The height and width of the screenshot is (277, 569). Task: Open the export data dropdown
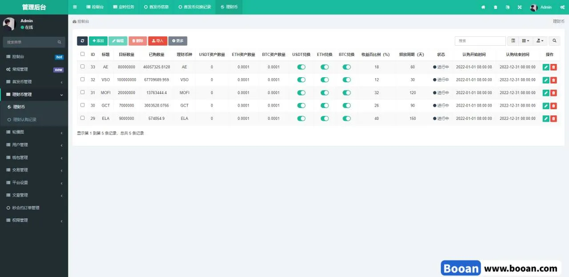click(x=540, y=41)
